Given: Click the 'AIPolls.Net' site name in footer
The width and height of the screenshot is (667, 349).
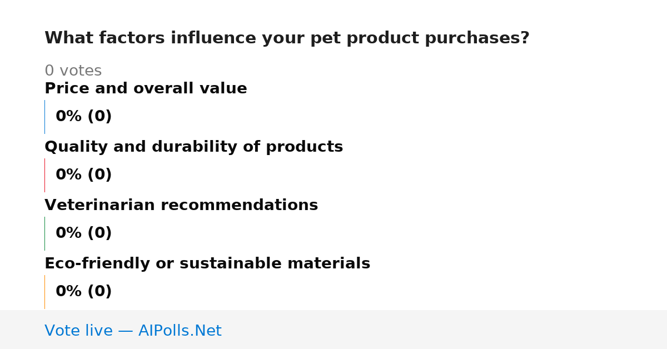Looking at the screenshot, I should (180, 331).
